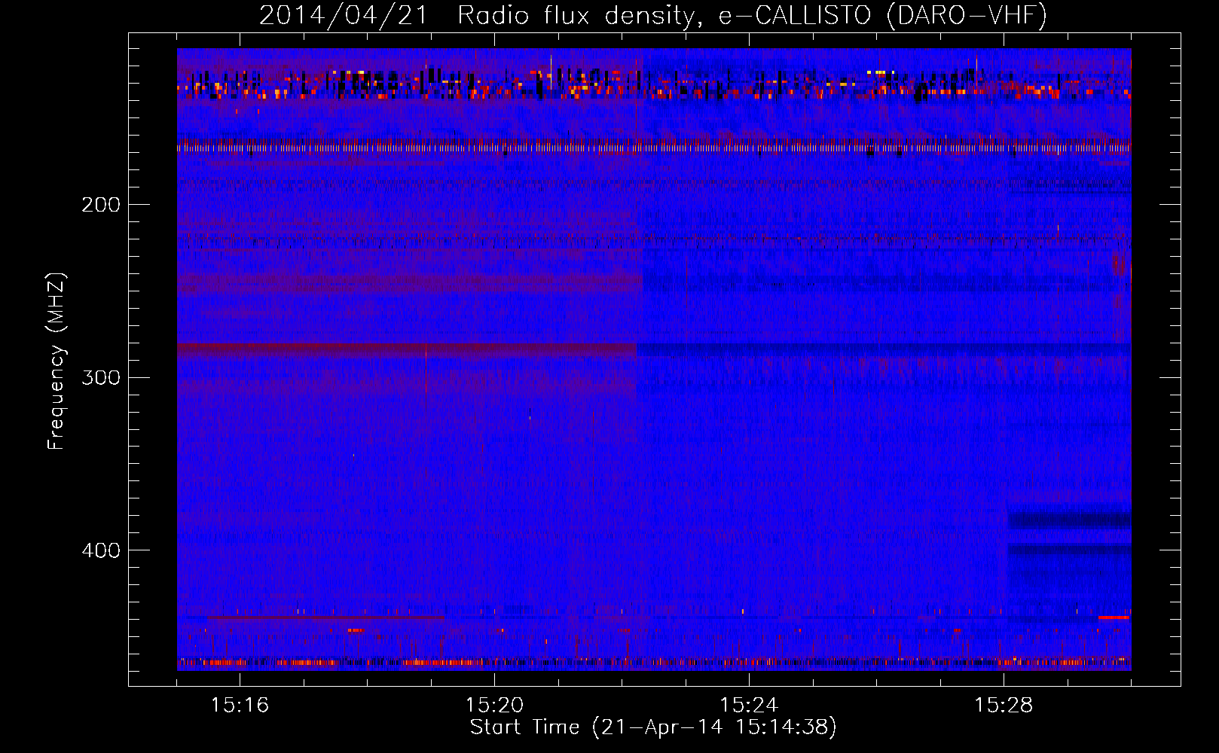
Task: Click the 15:20 time tick label
Action: click(494, 706)
